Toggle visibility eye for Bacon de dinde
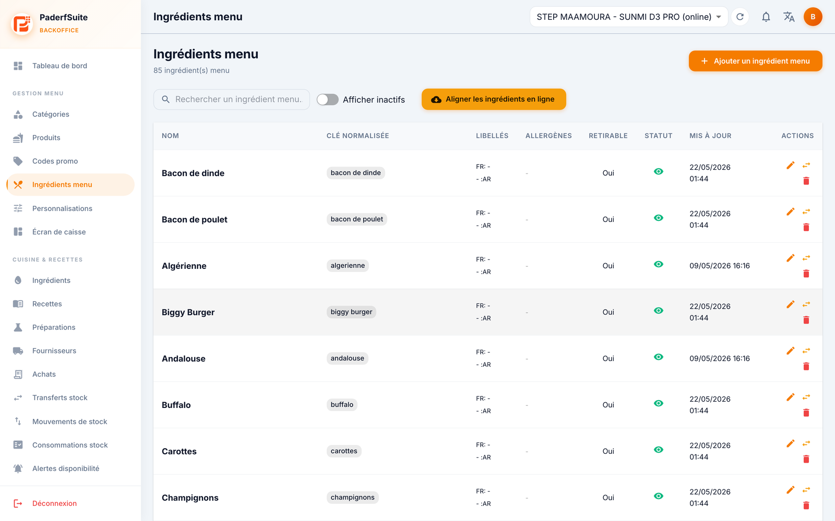The height and width of the screenshot is (521, 835). [x=659, y=171]
